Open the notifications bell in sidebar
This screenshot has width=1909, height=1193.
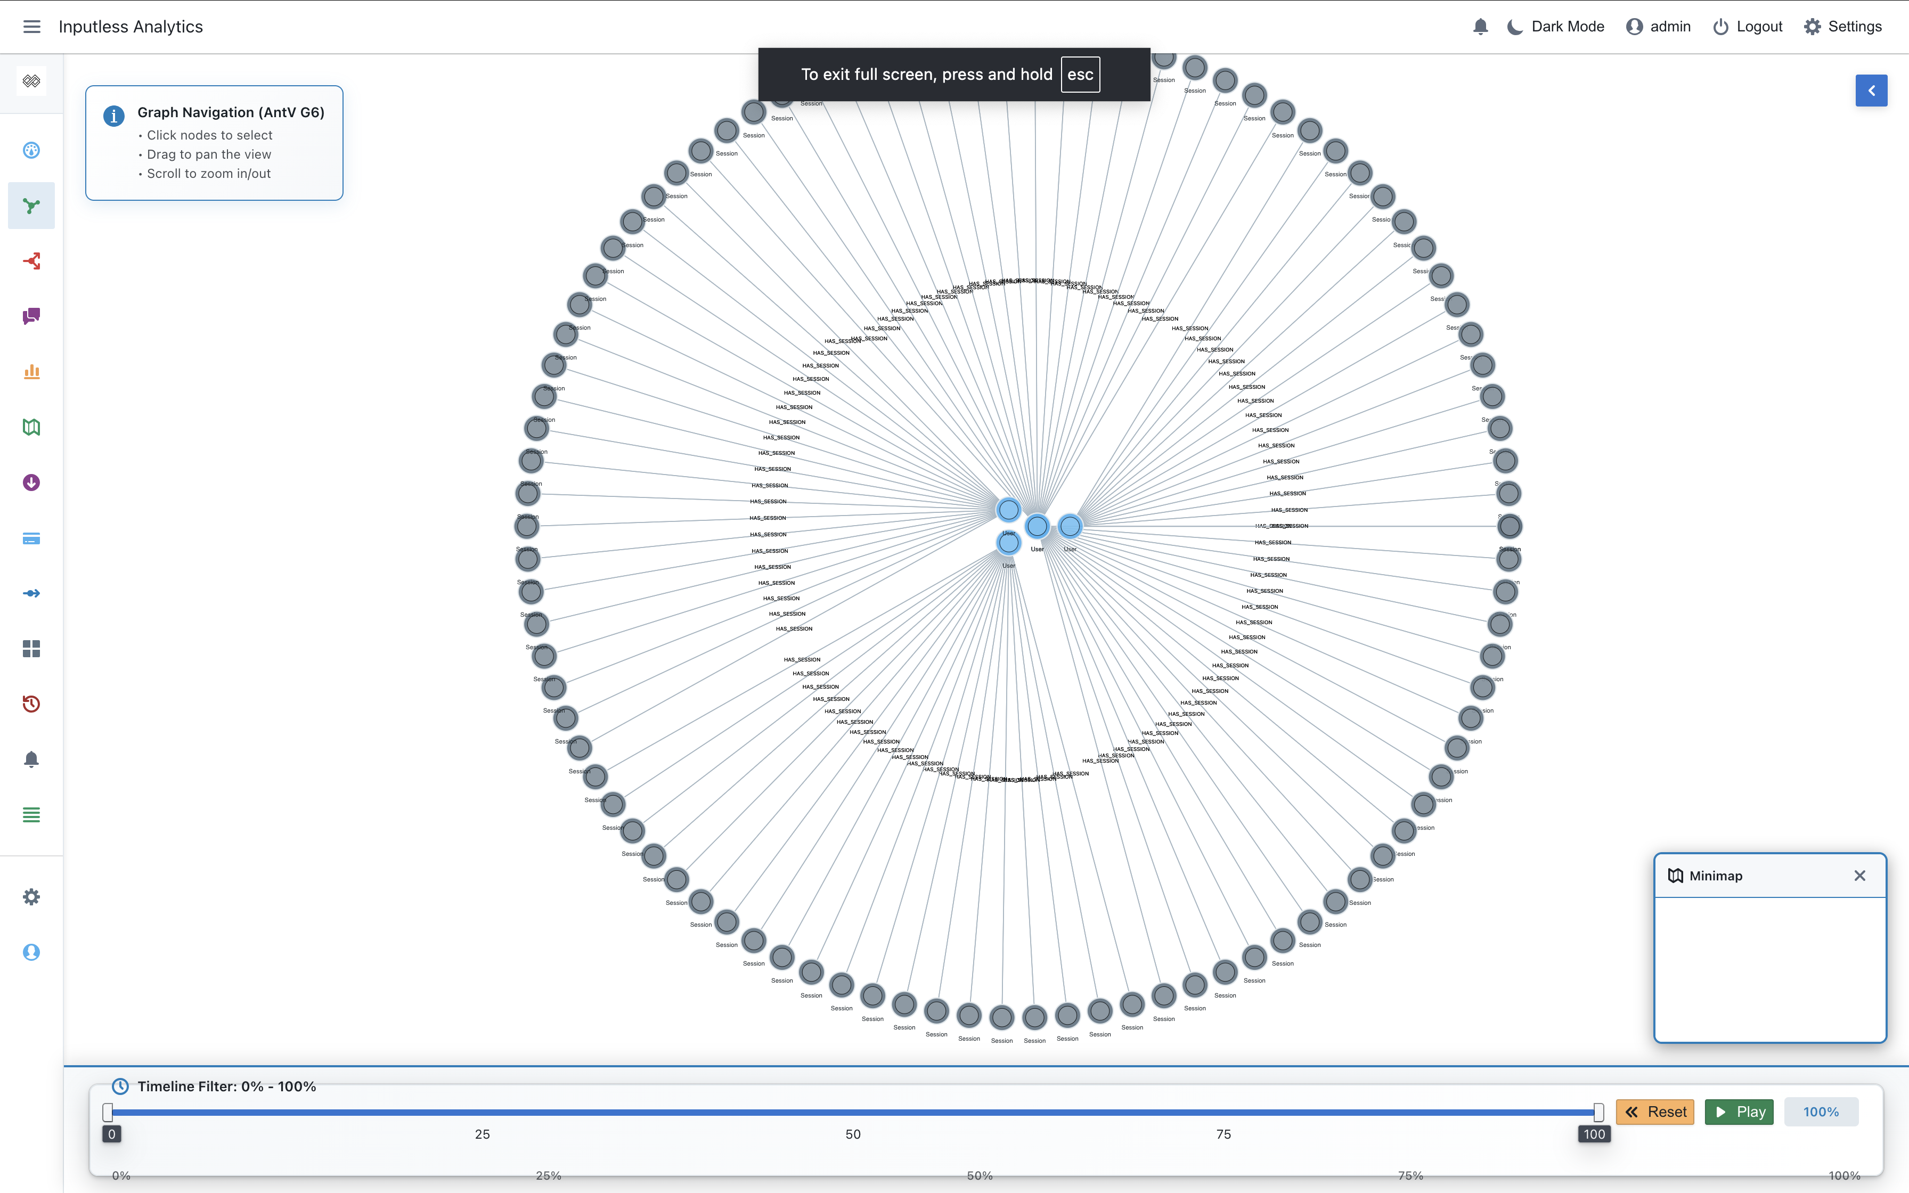(31, 758)
